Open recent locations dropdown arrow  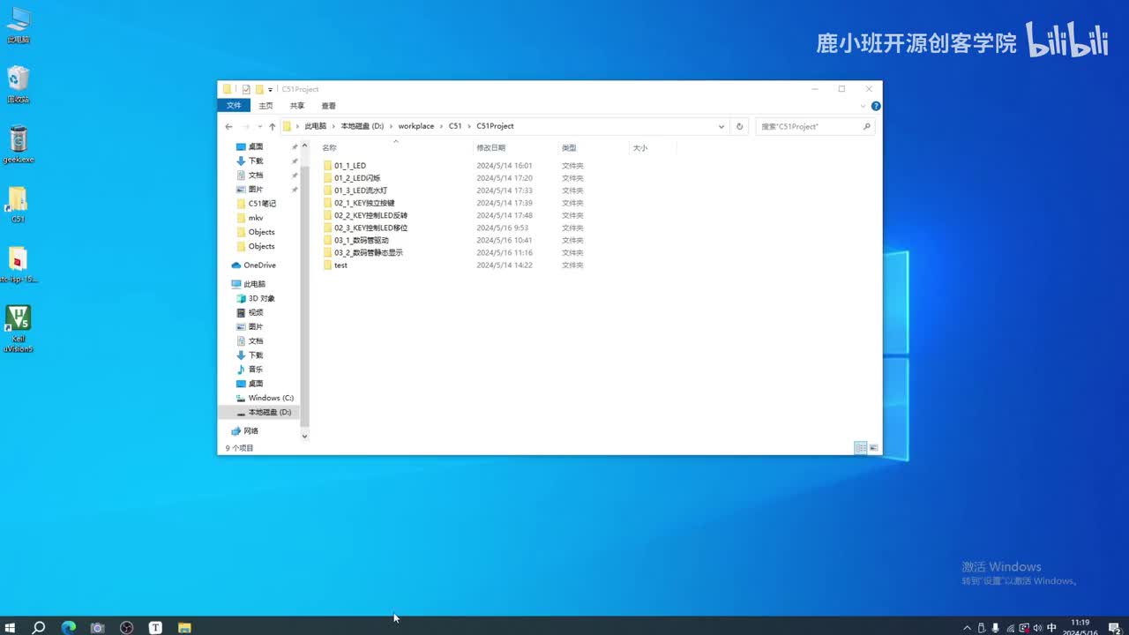(260, 126)
